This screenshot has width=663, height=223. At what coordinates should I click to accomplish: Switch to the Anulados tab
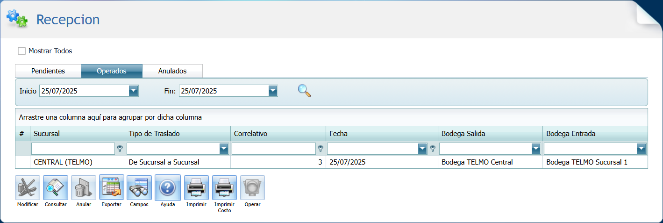172,71
